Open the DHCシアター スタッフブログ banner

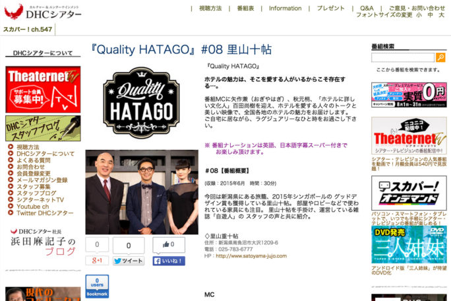tap(43, 129)
